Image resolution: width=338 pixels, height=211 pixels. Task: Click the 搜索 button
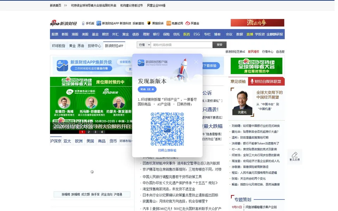coord(219,45)
